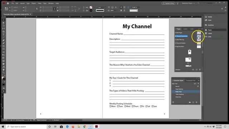The width and height of the screenshot is (229, 129).
Task: Select the Content Collector tool
Action: 4,32
